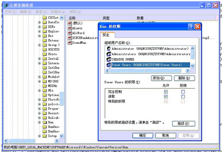Click the Alcmtr string value icon
222x152 pixels.
pos(70,28)
